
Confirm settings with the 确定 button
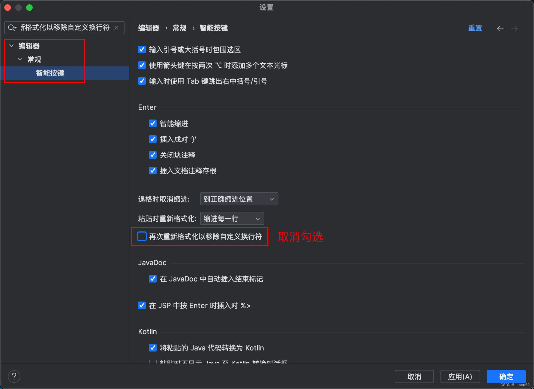click(506, 377)
